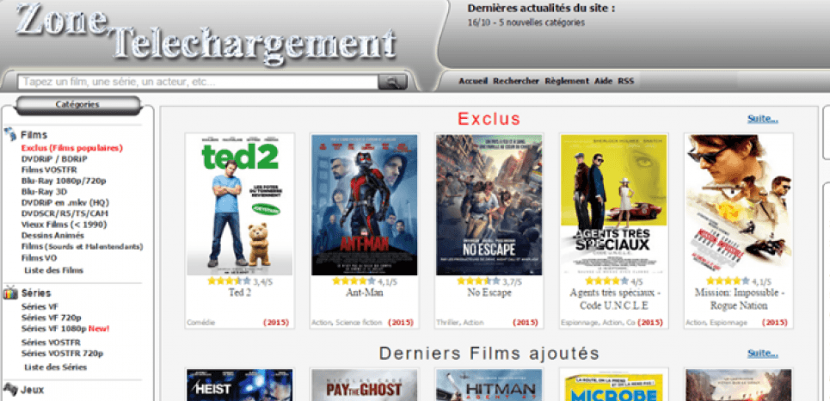This screenshot has height=401, width=830.
Task: Select Exclus (Films populaires) category
Action: click(72, 148)
